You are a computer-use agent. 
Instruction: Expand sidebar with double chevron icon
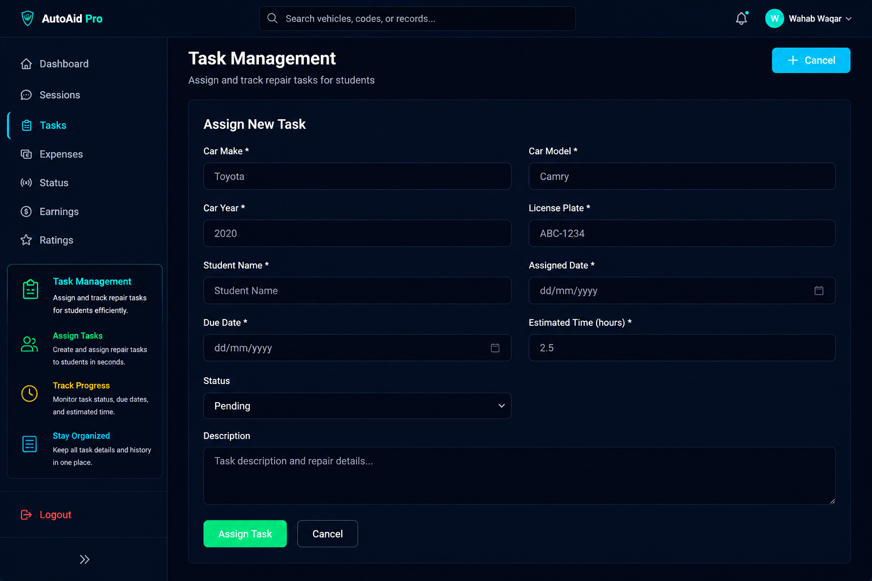[x=85, y=559]
